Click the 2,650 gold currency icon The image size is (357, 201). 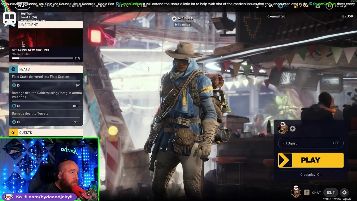[x=296, y=6]
